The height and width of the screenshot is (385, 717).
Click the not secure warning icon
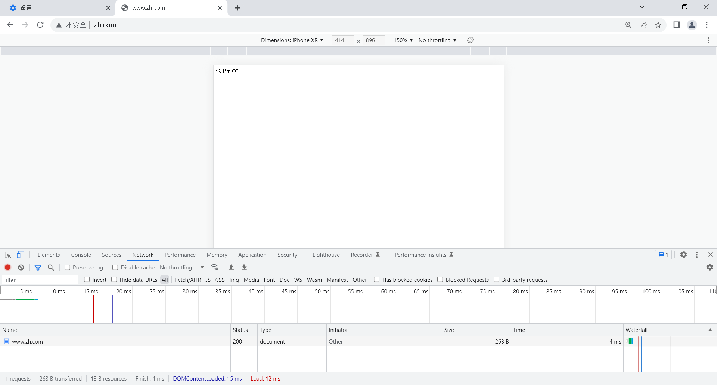click(x=59, y=25)
